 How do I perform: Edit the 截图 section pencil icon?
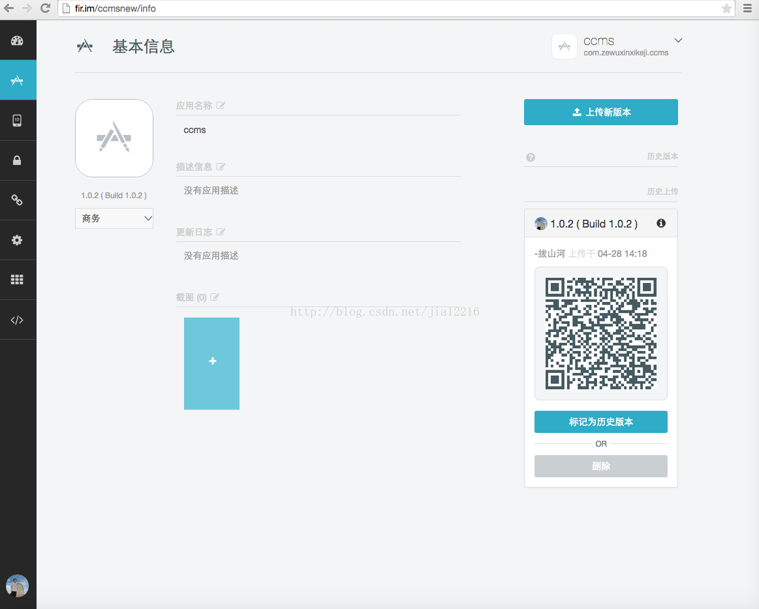point(215,297)
